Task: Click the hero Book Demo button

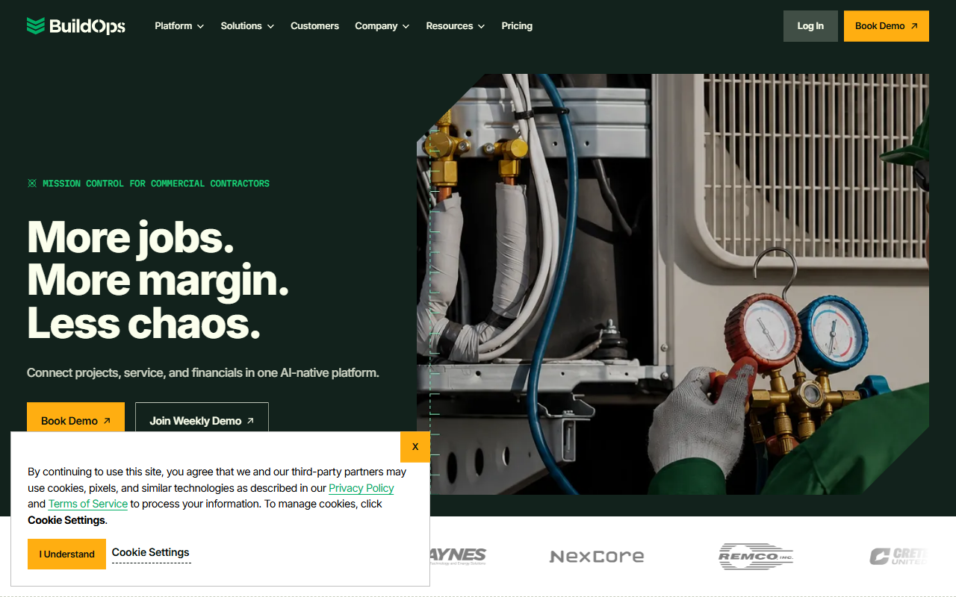Action: (75, 419)
